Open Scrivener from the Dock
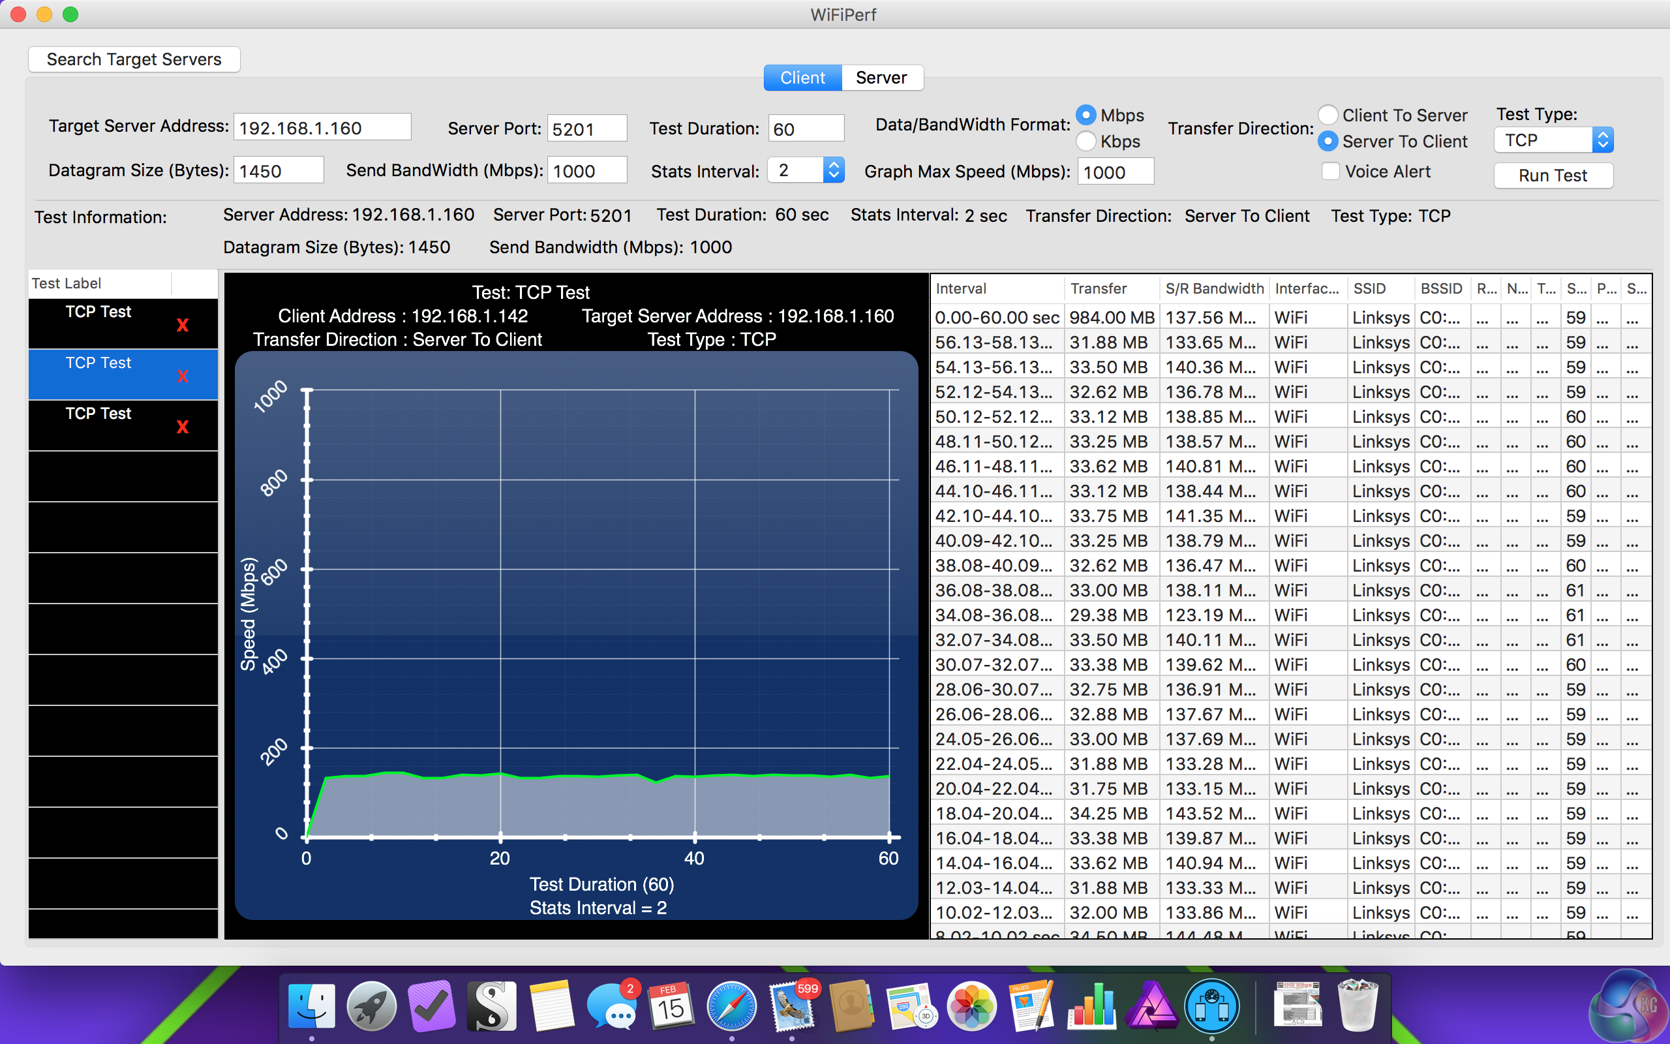This screenshot has width=1670, height=1044. click(491, 1007)
